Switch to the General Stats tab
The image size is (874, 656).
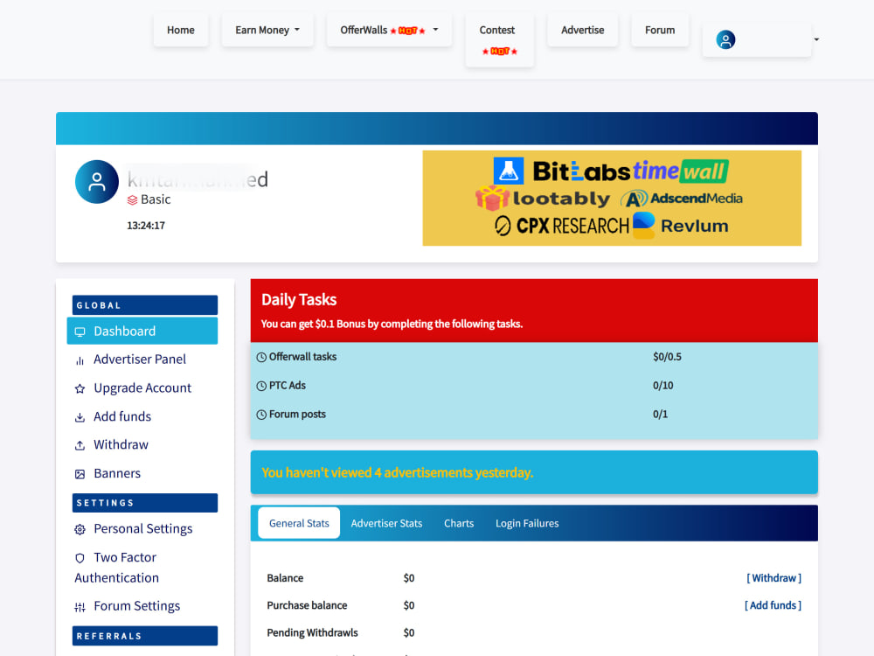[299, 523]
